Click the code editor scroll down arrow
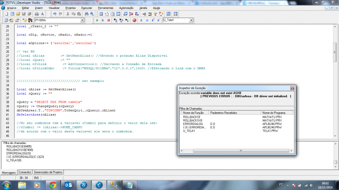 click(335, 136)
